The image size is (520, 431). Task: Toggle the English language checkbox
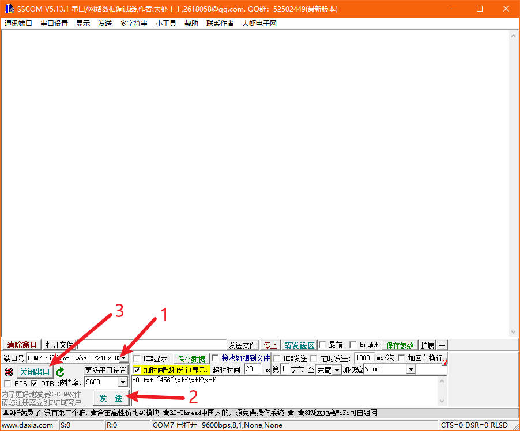(x=353, y=345)
